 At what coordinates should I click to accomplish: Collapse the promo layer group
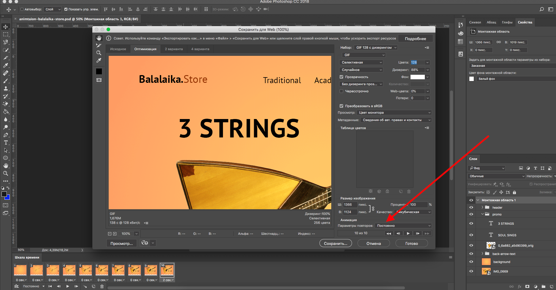pos(482,214)
